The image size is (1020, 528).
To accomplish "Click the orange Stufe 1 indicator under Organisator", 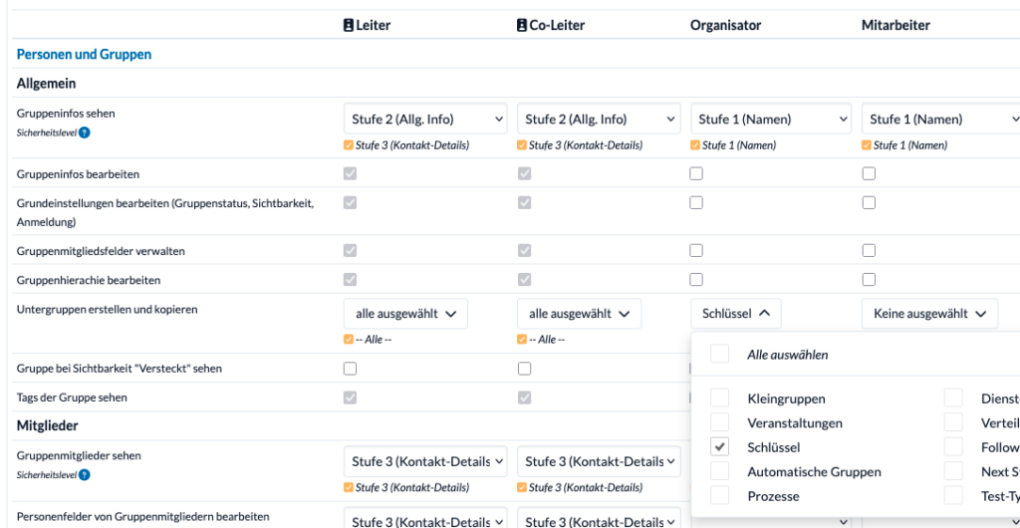I will click(695, 145).
